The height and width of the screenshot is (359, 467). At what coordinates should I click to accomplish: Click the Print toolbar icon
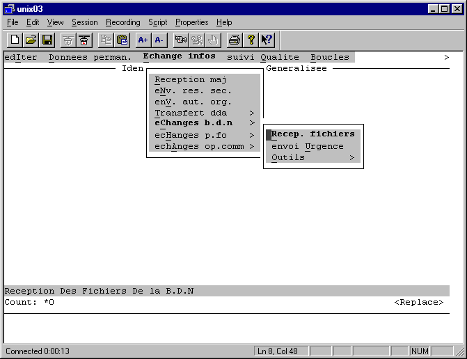(x=235, y=40)
